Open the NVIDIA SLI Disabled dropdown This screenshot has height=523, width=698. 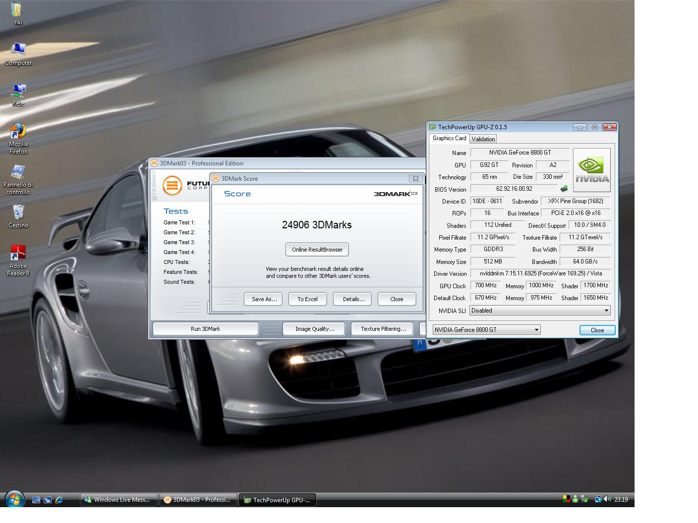(540, 311)
